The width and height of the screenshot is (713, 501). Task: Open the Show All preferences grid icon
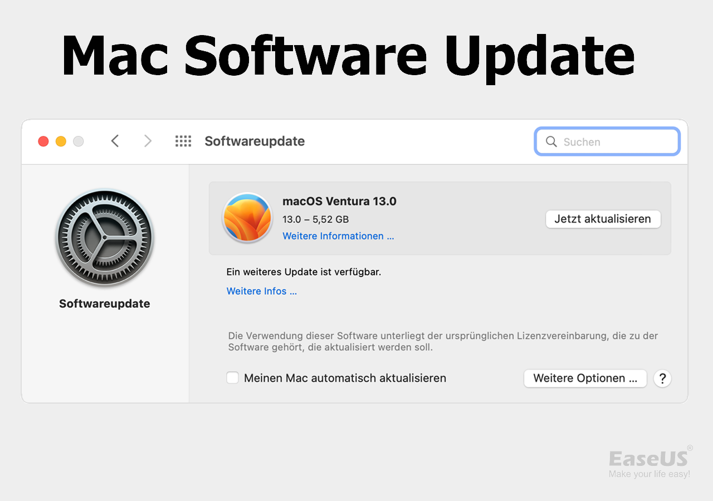coord(183,141)
